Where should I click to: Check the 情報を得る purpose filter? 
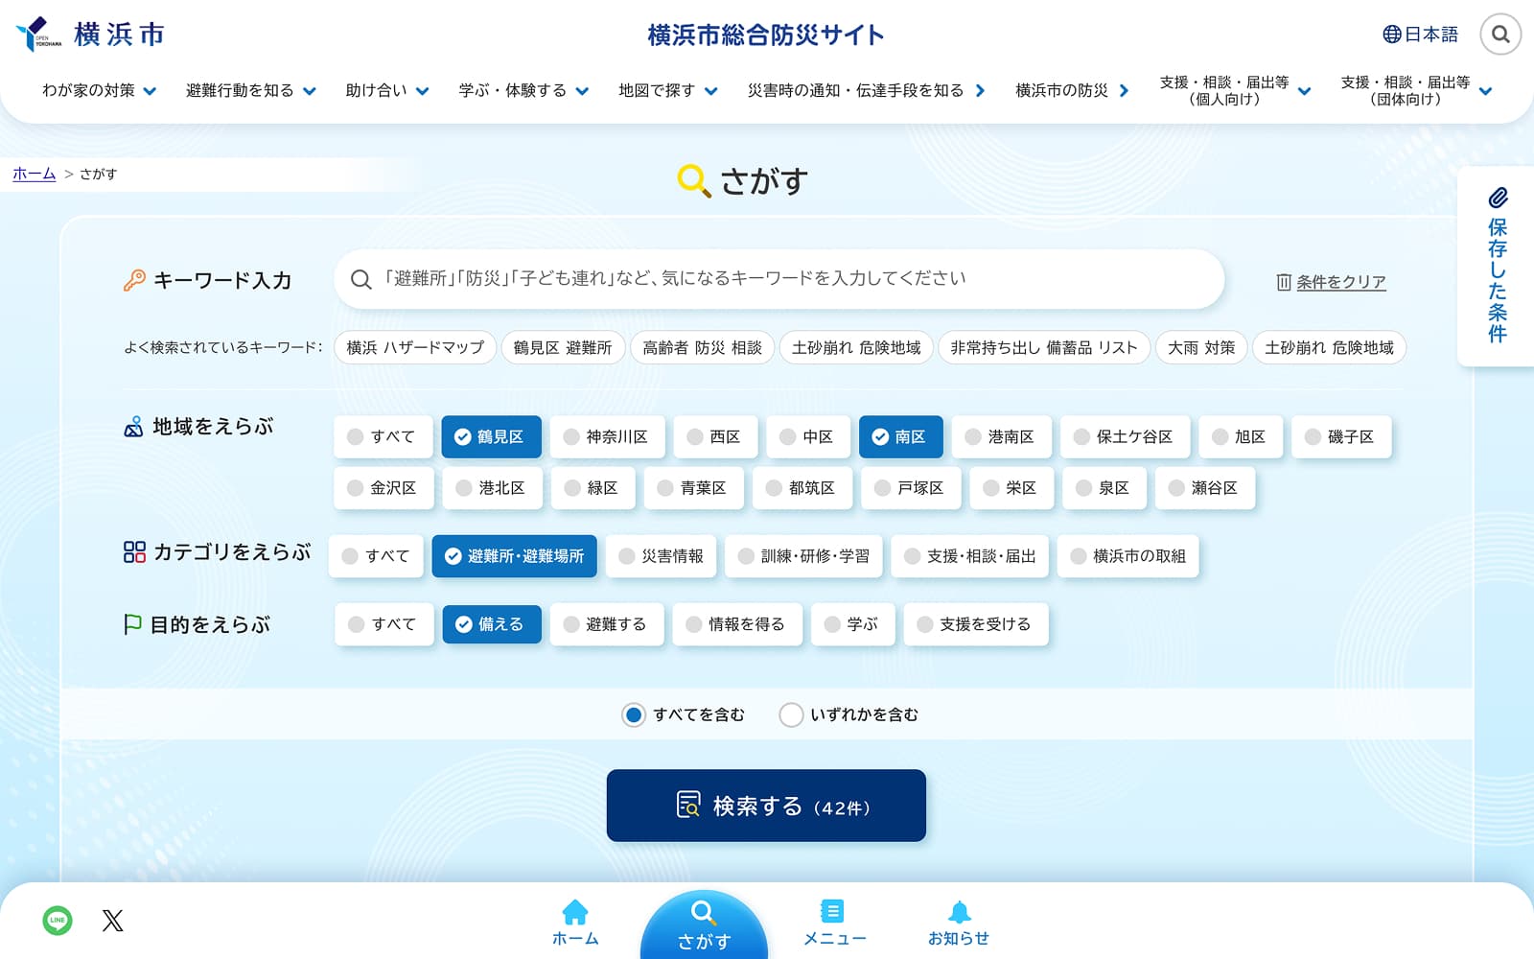coord(737,624)
